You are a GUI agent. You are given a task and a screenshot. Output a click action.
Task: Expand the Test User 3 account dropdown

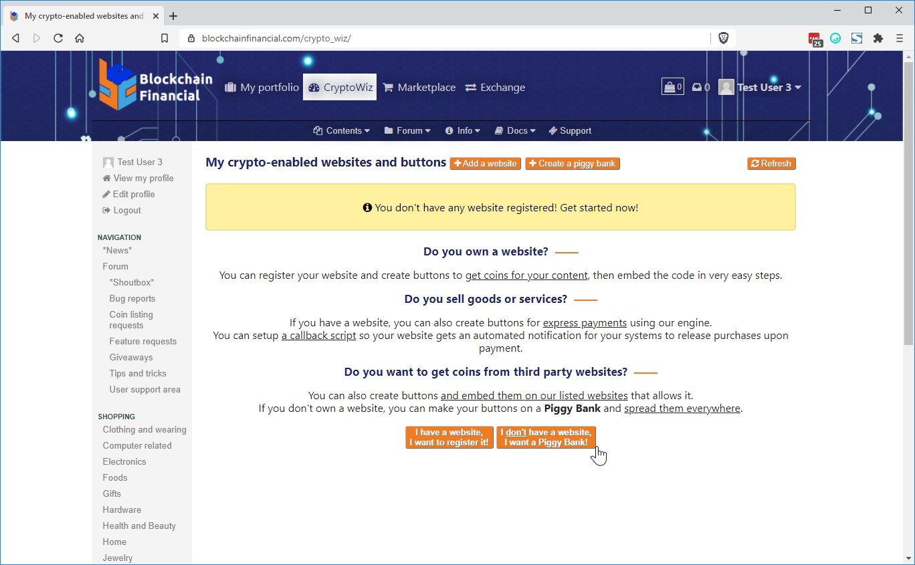tap(760, 88)
